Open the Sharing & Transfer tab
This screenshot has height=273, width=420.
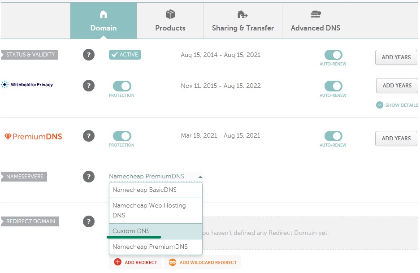[x=243, y=21]
